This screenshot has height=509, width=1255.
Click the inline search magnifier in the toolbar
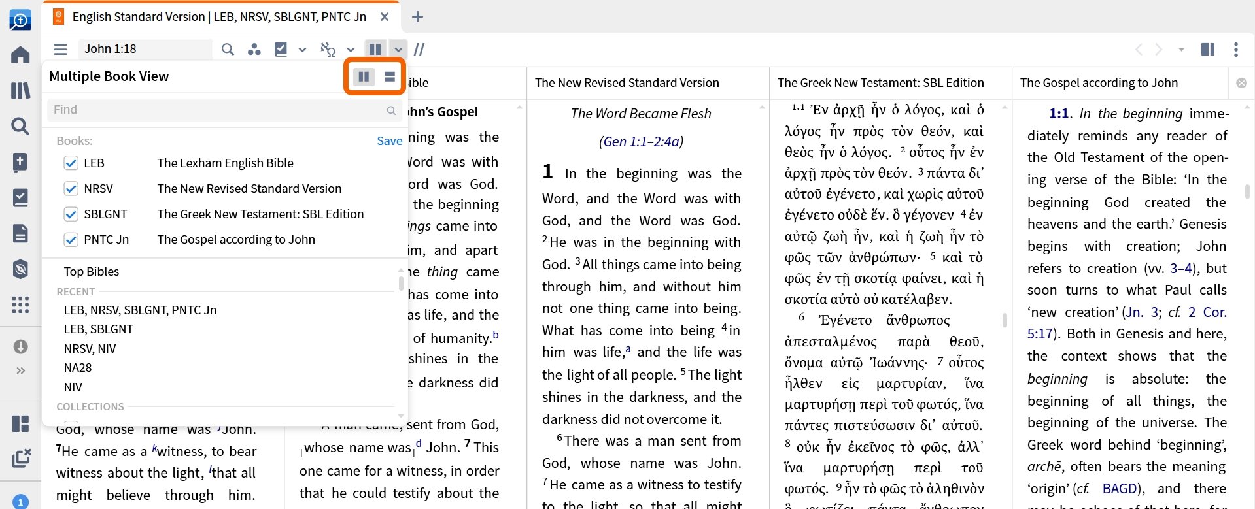point(228,49)
